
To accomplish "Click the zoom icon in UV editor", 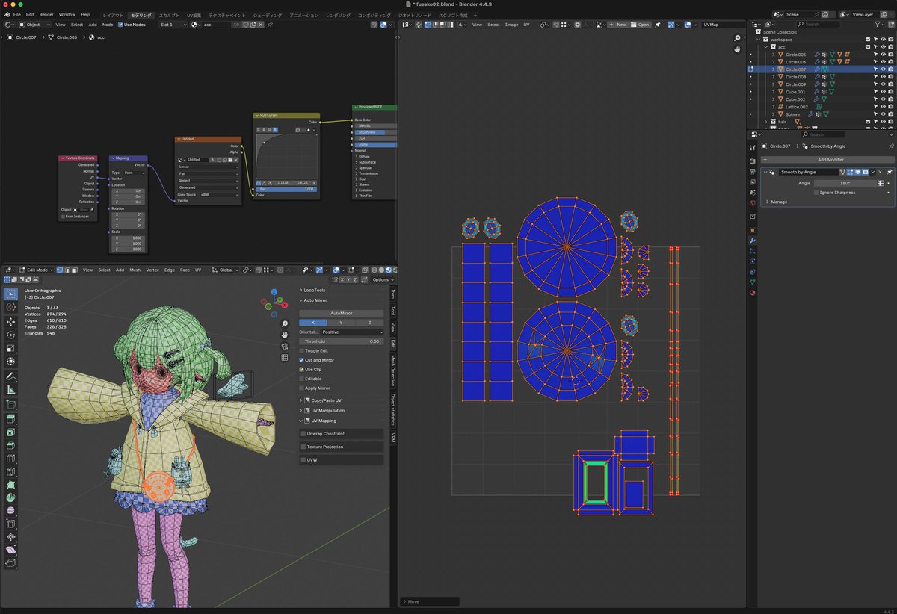I will point(737,38).
